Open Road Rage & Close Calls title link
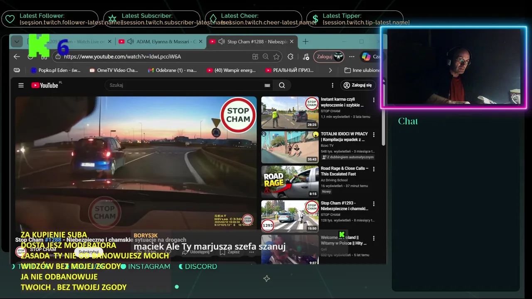532x299 pixels. click(x=345, y=171)
